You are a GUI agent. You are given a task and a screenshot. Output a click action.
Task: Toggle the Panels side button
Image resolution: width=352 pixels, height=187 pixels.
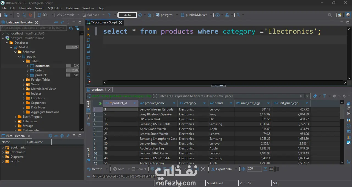pos(348,109)
